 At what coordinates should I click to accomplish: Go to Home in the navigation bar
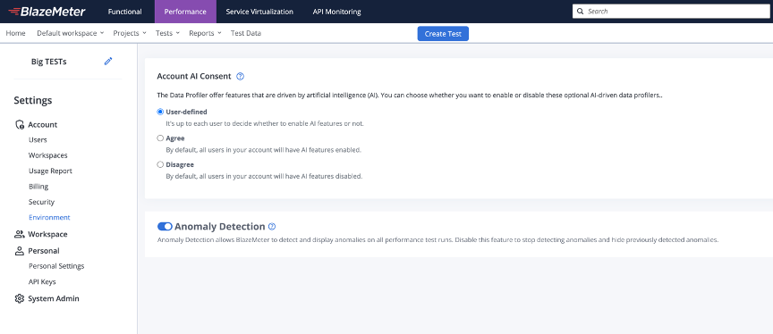tap(16, 33)
